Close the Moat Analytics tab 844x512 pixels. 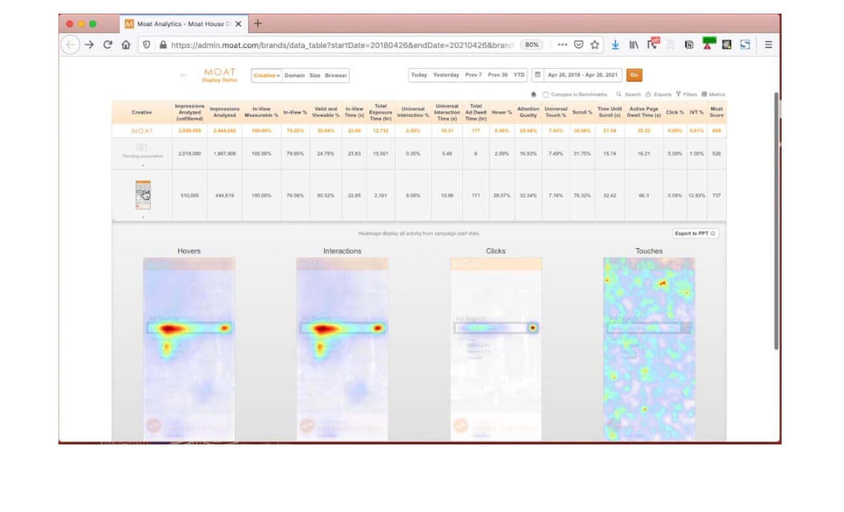coord(238,24)
